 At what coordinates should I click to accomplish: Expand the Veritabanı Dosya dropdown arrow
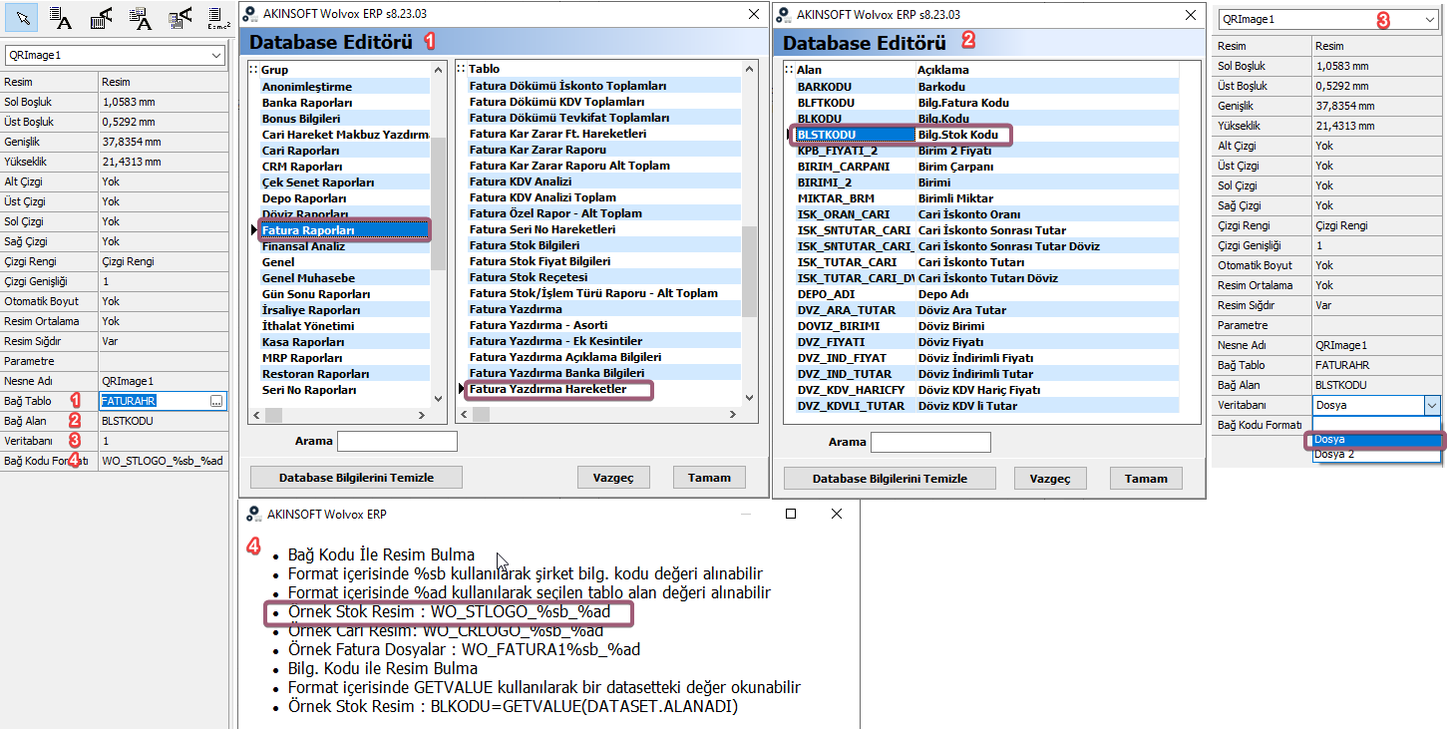coord(1432,405)
